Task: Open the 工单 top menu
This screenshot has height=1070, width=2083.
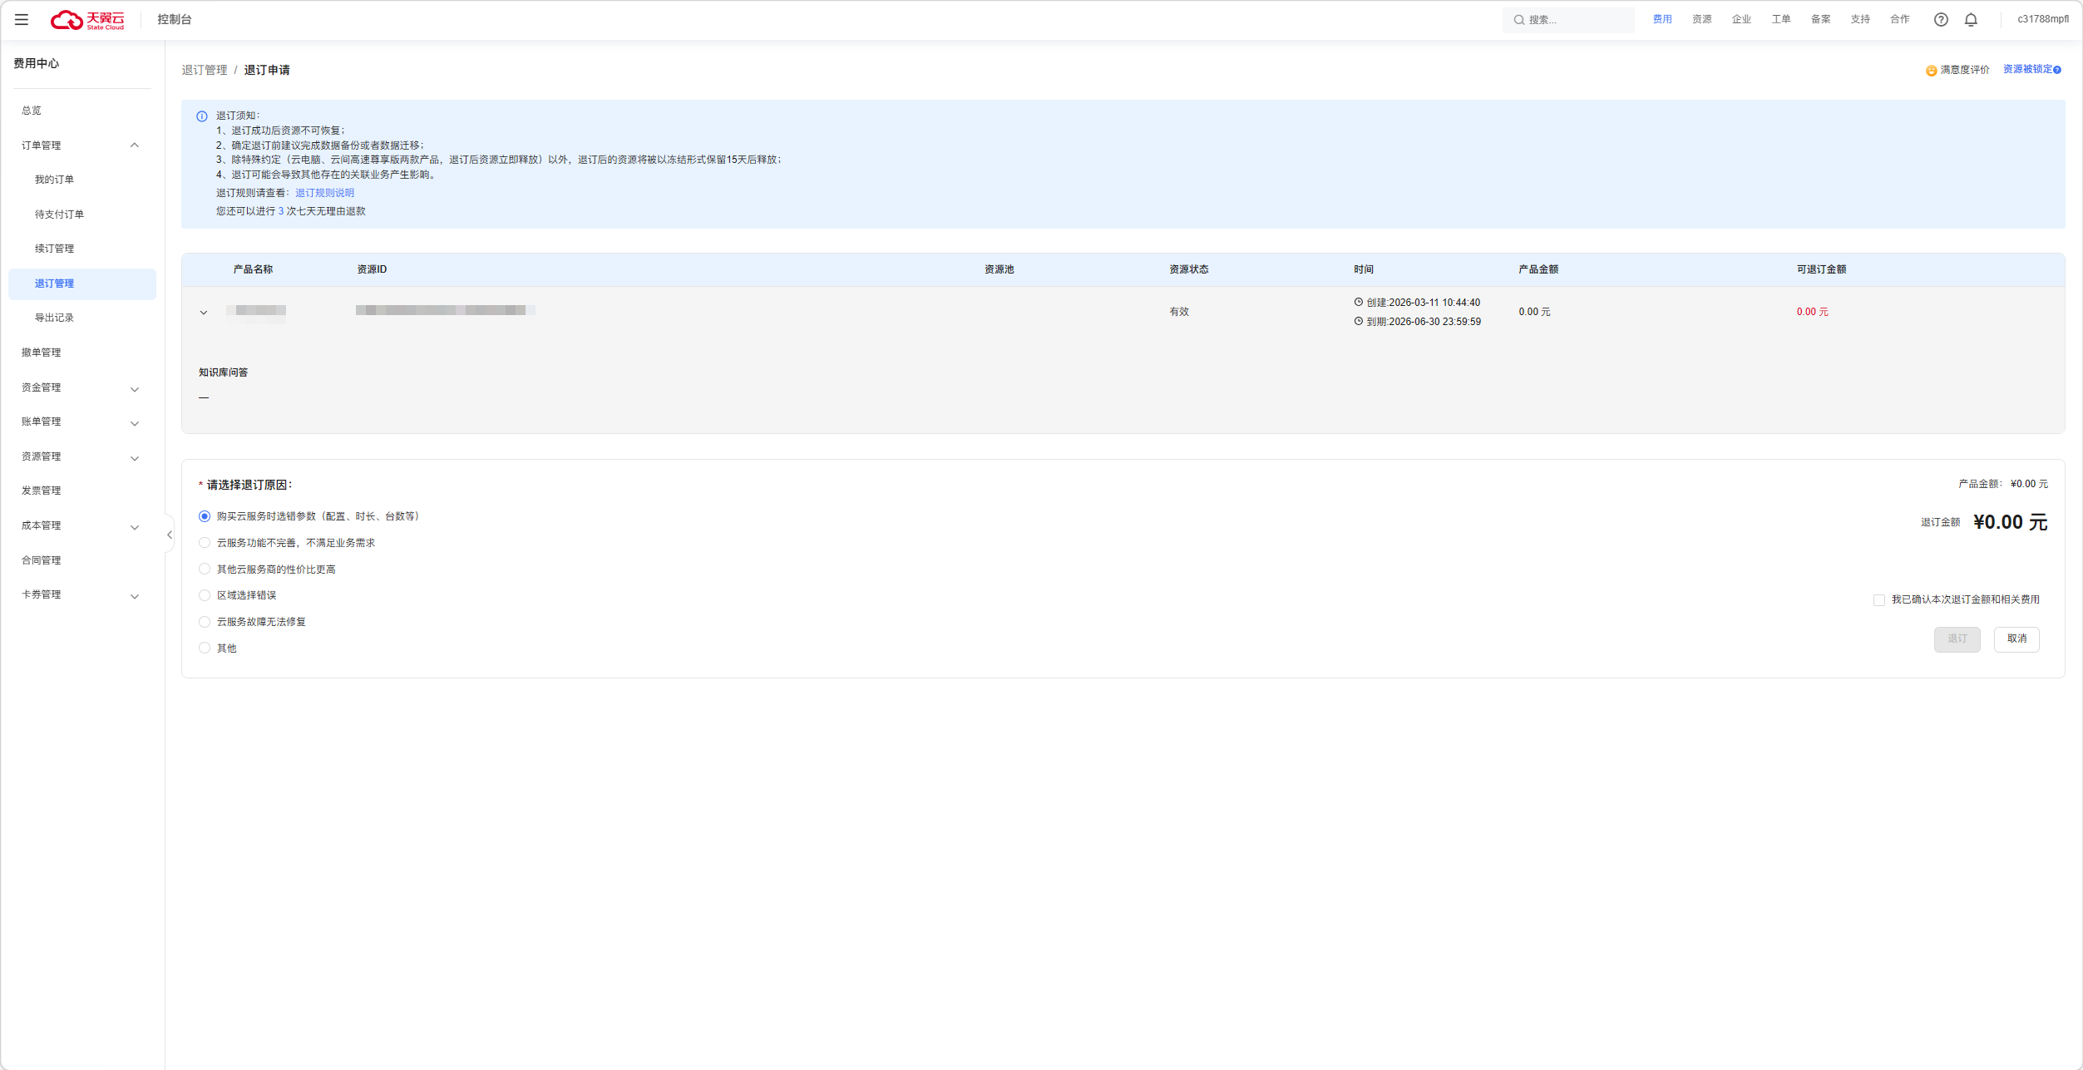Action: (x=1780, y=19)
